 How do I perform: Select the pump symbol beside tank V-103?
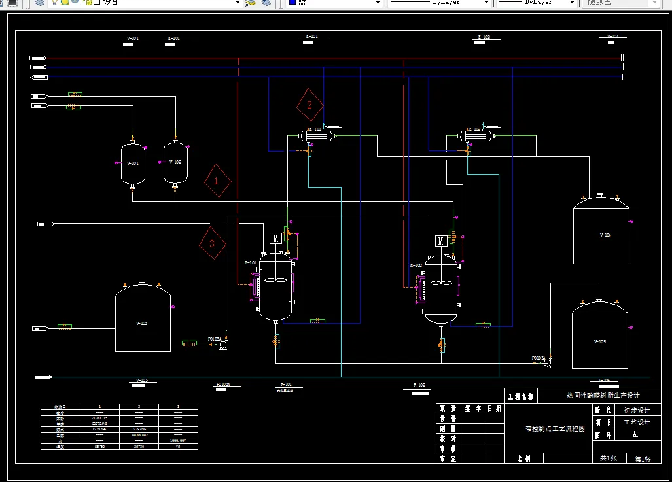pyautogui.click(x=223, y=345)
